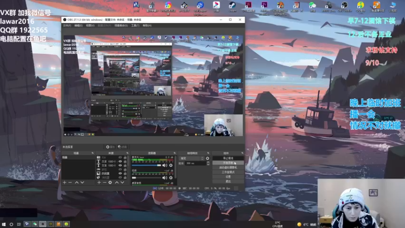Click the 停止推流 stop streaming button
The width and height of the screenshot is (405, 228).
[228, 158]
